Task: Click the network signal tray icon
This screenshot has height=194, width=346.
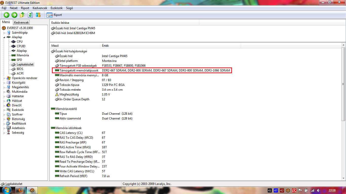Action: 312,190
